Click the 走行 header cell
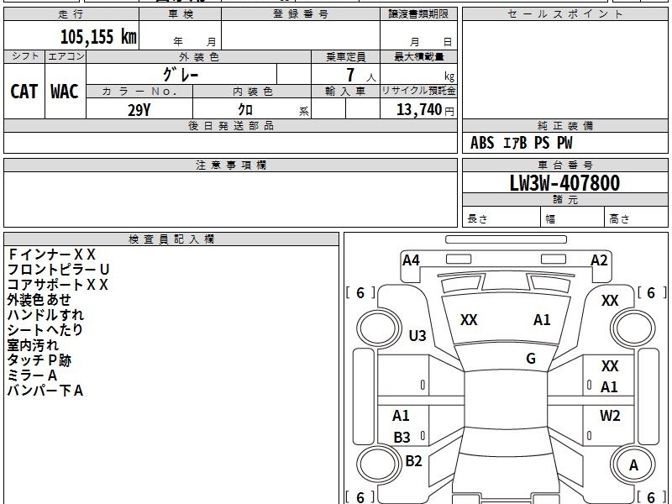The height and width of the screenshot is (504, 672). click(x=71, y=14)
